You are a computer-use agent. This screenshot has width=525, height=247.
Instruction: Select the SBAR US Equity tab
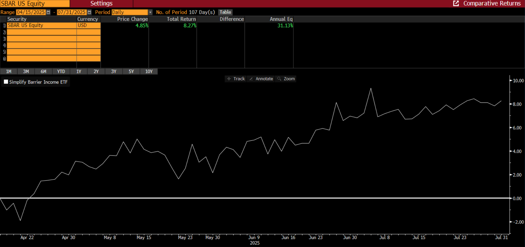35,4
